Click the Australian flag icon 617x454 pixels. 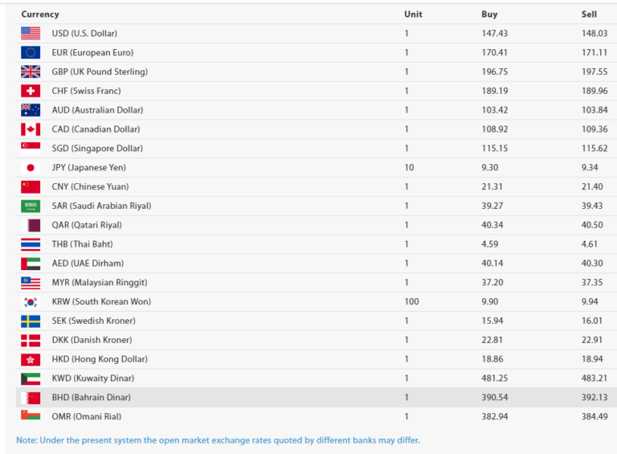(31, 110)
